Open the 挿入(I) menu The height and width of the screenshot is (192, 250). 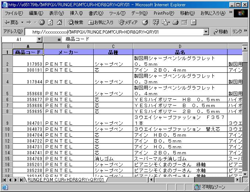[x=76, y=13]
